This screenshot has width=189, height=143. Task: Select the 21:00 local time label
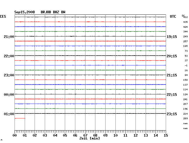click(x=9, y=37)
